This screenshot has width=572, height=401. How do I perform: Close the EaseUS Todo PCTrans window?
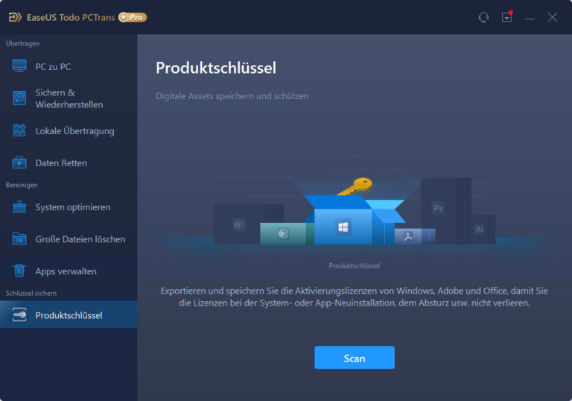point(553,17)
